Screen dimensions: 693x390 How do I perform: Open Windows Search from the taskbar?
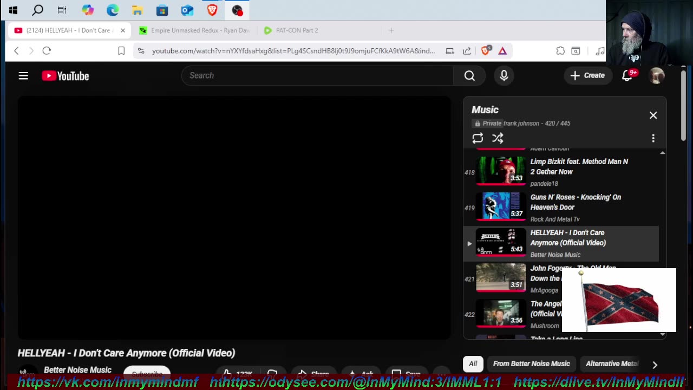point(37,10)
